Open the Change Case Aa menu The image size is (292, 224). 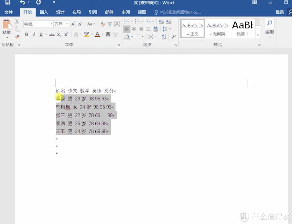click(x=91, y=24)
